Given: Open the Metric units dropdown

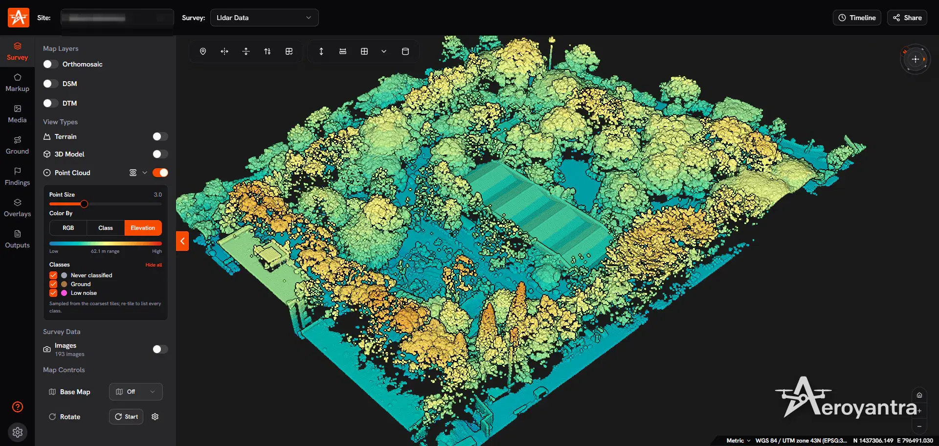Looking at the screenshot, I should 738,441.
